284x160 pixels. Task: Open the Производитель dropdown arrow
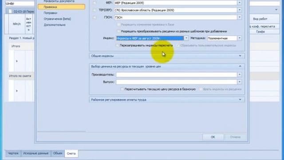click(240, 75)
